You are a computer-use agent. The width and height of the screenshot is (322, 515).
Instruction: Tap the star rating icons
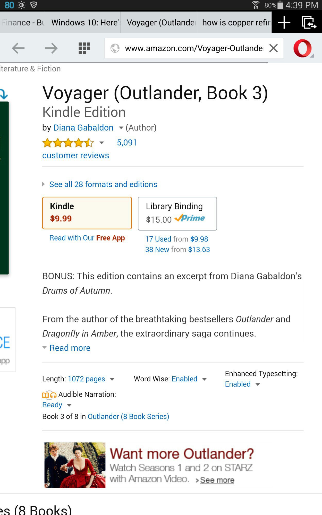(68, 143)
